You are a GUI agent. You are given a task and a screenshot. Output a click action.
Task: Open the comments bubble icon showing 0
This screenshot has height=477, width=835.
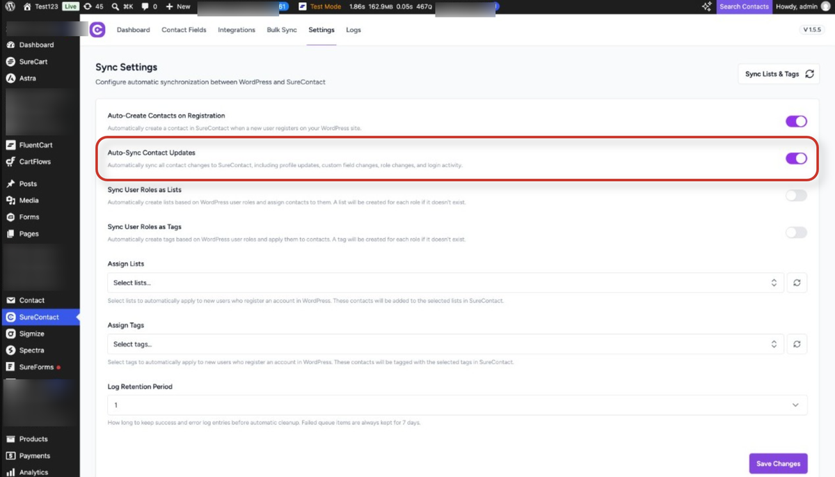[145, 6]
